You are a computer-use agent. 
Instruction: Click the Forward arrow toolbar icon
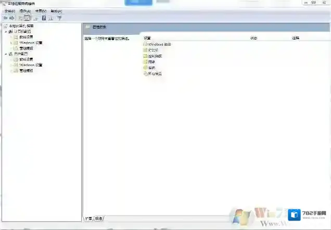click(12, 18)
